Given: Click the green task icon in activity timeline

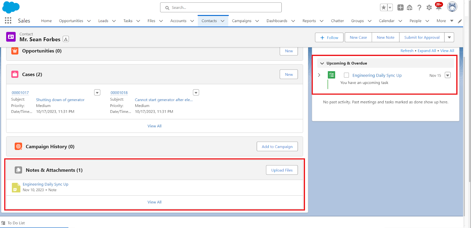Looking at the screenshot, I should coord(331,75).
